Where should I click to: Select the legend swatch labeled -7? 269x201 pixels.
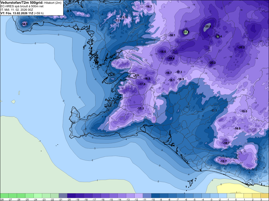coord(181,196)
